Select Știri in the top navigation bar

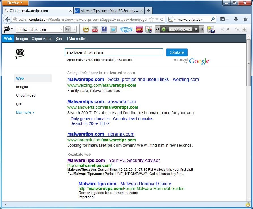[59, 39]
